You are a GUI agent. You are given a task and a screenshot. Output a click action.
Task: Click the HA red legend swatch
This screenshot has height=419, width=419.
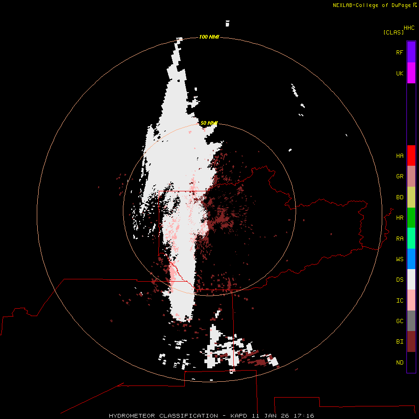[x=411, y=155]
